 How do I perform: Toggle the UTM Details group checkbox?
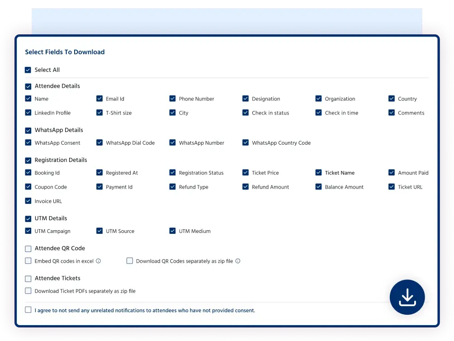pyautogui.click(x=28, y=218)
